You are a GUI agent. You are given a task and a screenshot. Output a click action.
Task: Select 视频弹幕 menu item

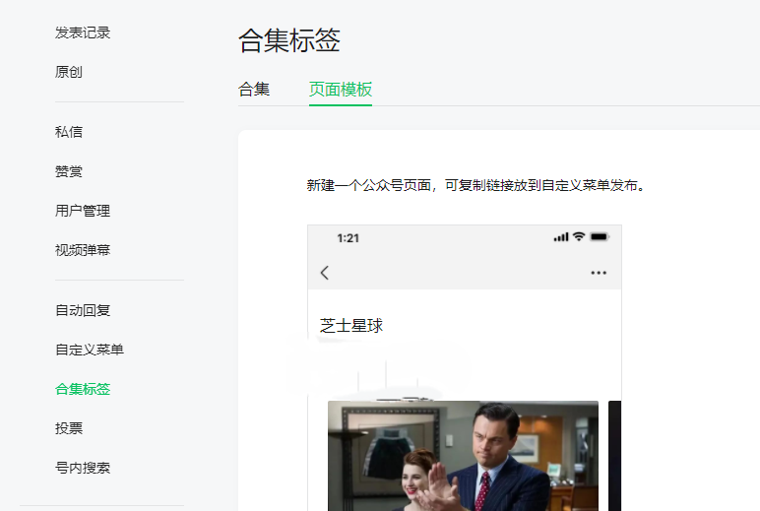pyautogui.click(x=83, y=250)
